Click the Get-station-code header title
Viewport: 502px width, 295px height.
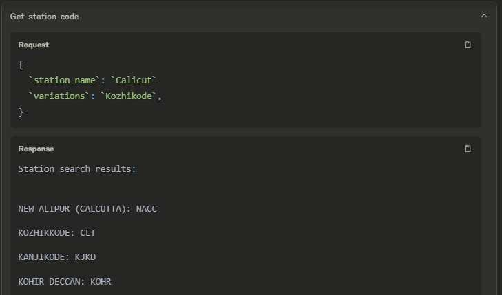pyautogui.click(x=44, y=17)
